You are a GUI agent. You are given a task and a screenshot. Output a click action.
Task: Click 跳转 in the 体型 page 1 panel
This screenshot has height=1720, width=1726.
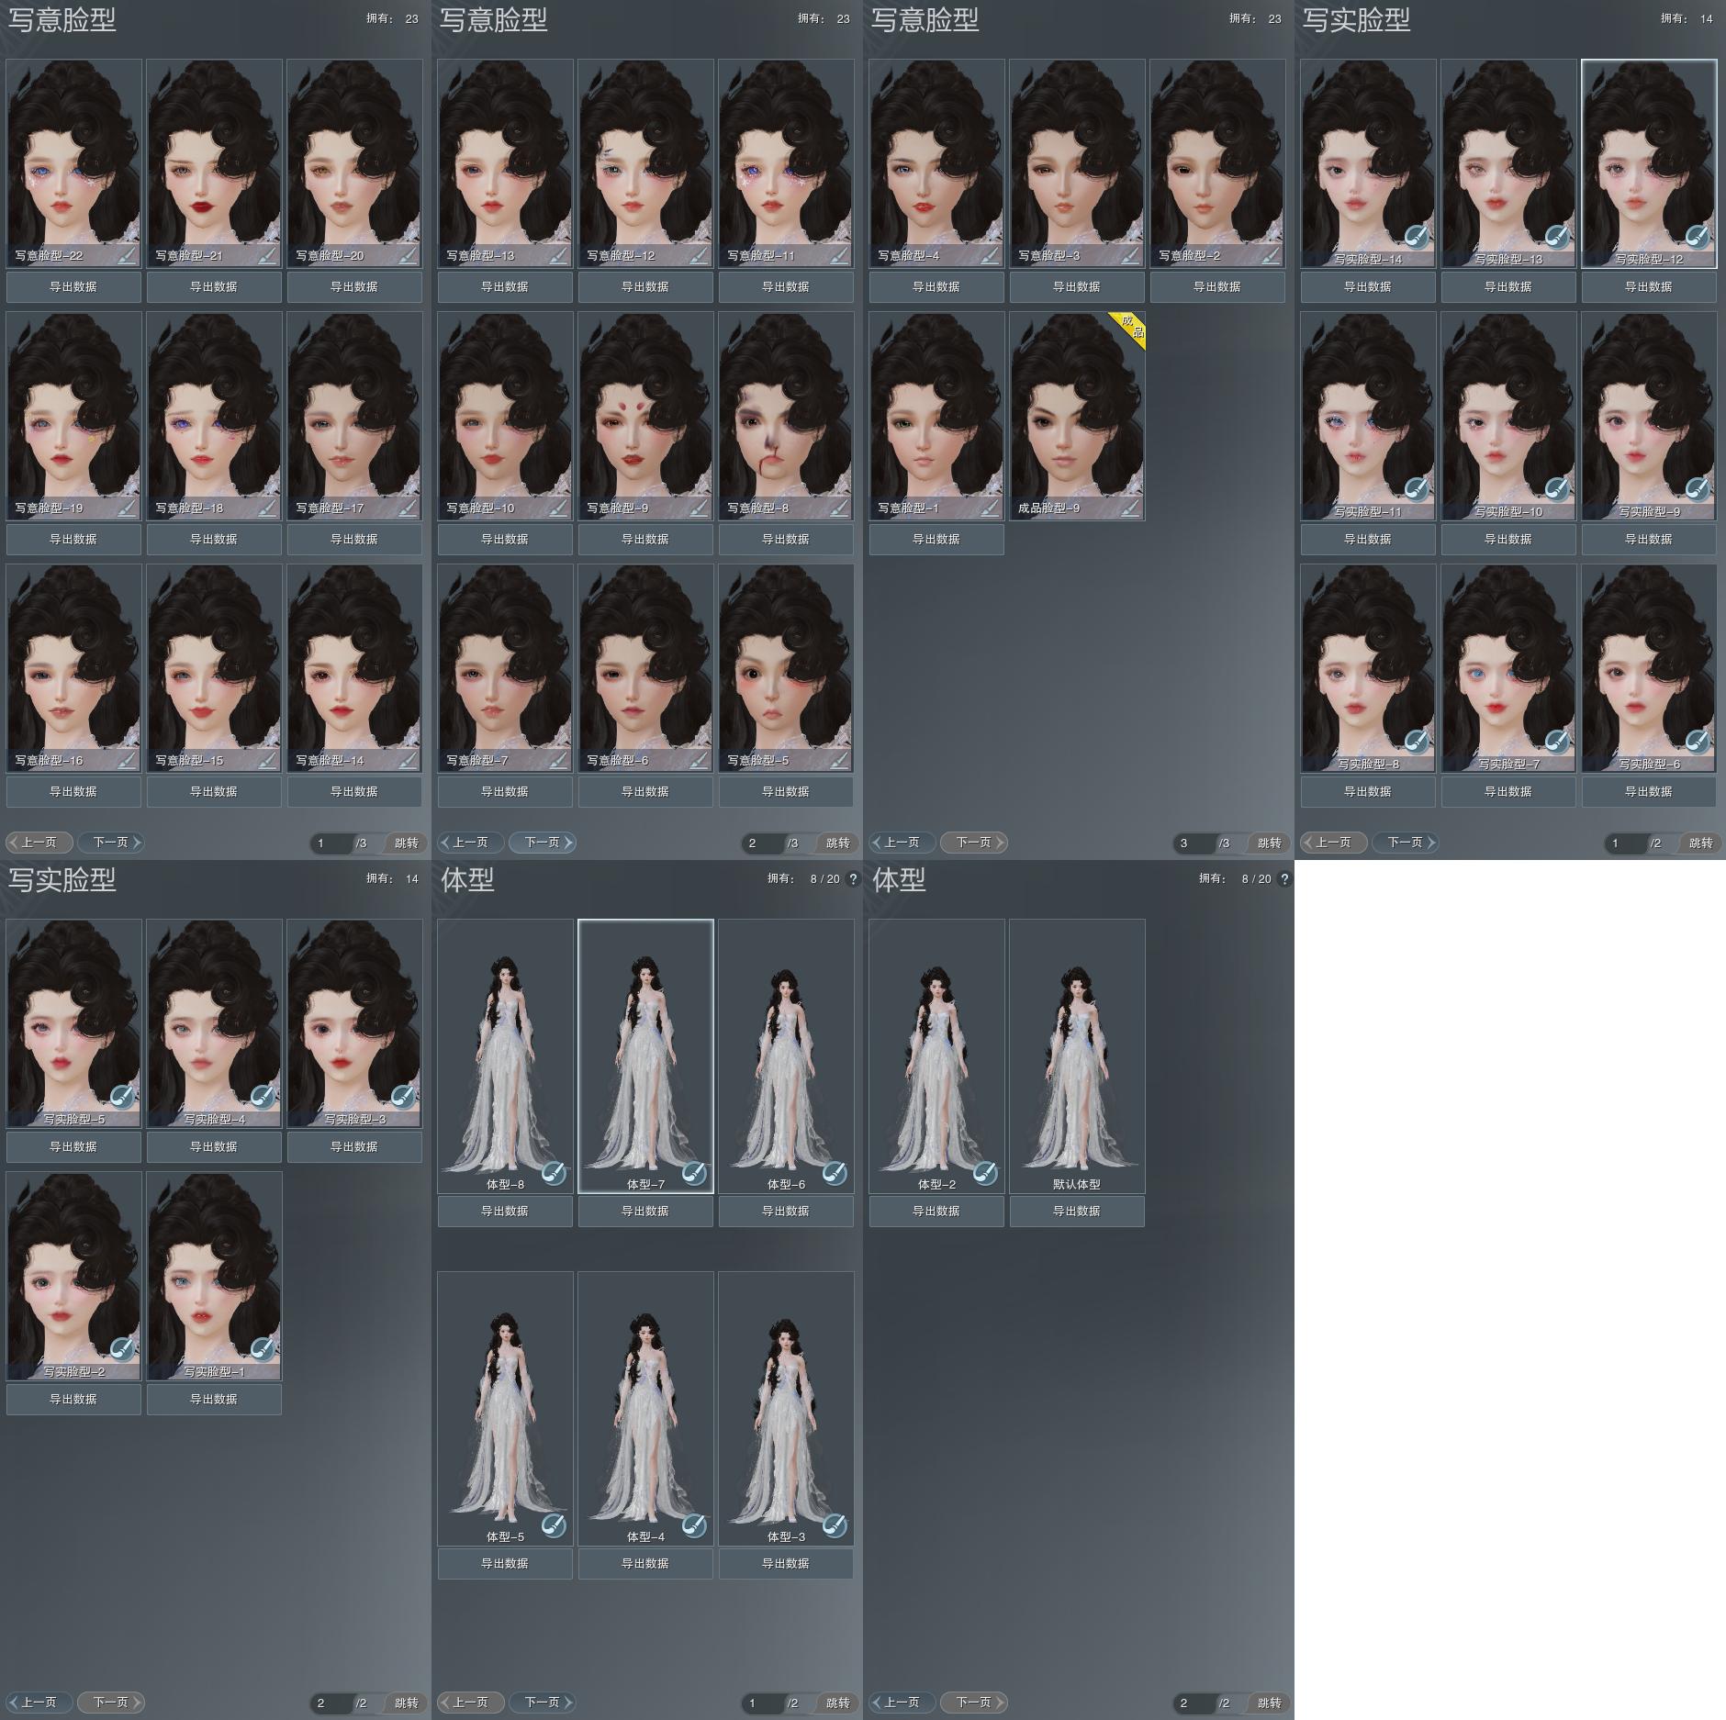click(x=837, y=1703)
